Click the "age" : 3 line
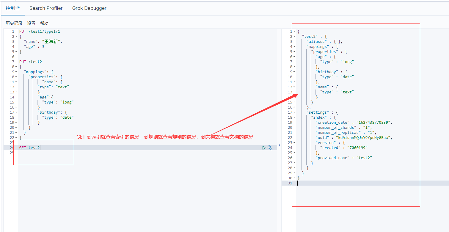 [34, 47]
